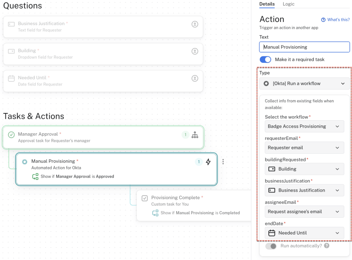This screenshot has height=260, width=352.
Task: Click the Text input field with Manual Provisioning
Action: pyautogui.click(x=304, y=47)
